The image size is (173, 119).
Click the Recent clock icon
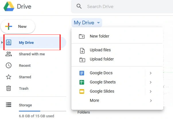(x=9, y=65)
